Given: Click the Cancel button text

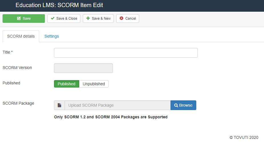Looking at the screenshot, I should [131, 19].
